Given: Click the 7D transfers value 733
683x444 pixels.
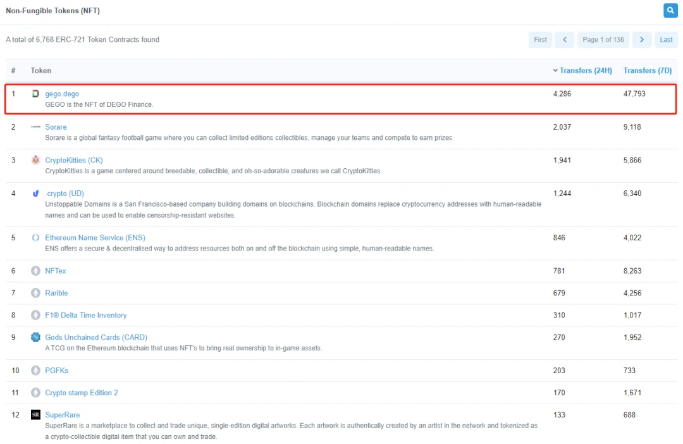Looking at the screenshot, I should point(629,371).
